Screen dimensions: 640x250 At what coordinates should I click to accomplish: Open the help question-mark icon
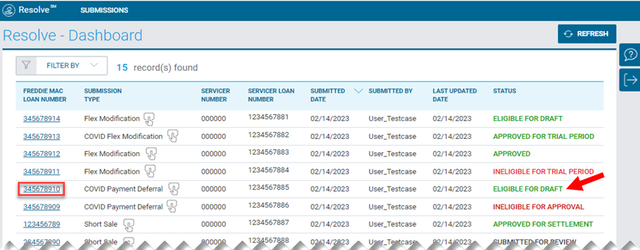click(x=631, y=54)
